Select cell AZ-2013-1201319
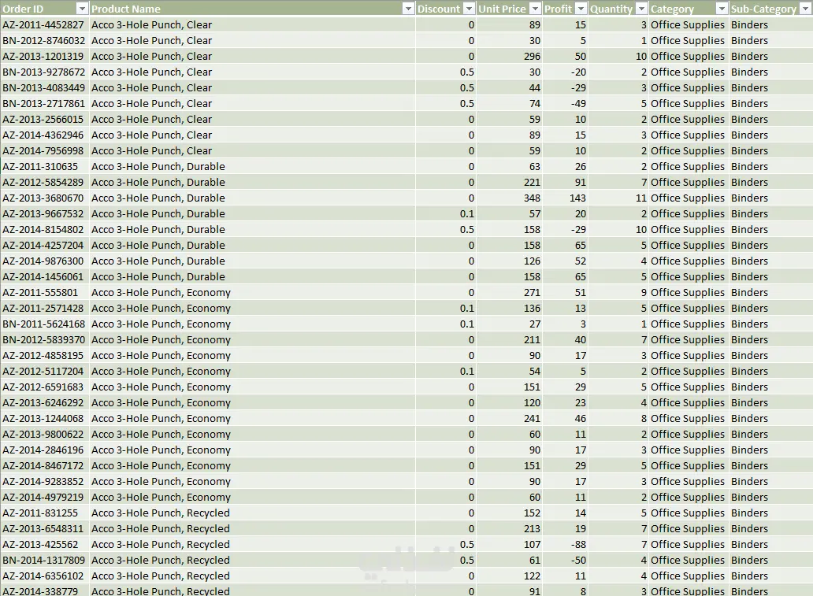This screenshot has height=596, width=813. point(43,56)
